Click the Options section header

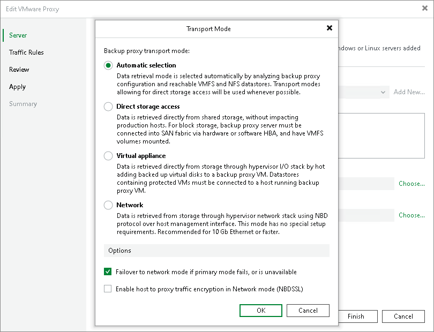pyautogui.click(x=216, y=251)
